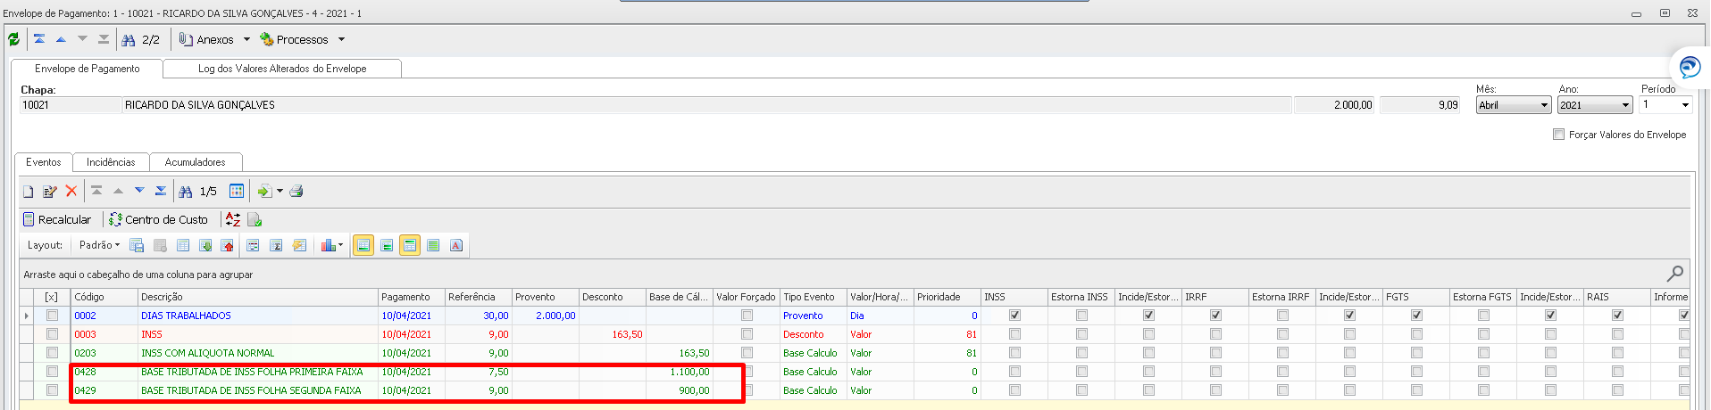Click name field RICARDO DA SILVA GONÇALVES
The width and height of the screenshot is (1711, 410).
pos(706,105)
